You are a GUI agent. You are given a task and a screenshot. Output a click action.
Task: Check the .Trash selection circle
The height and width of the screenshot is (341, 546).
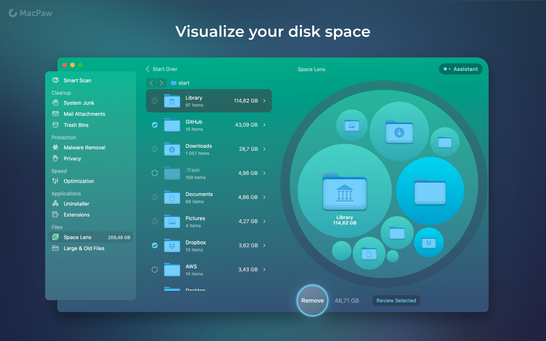(x=155, y=173)
